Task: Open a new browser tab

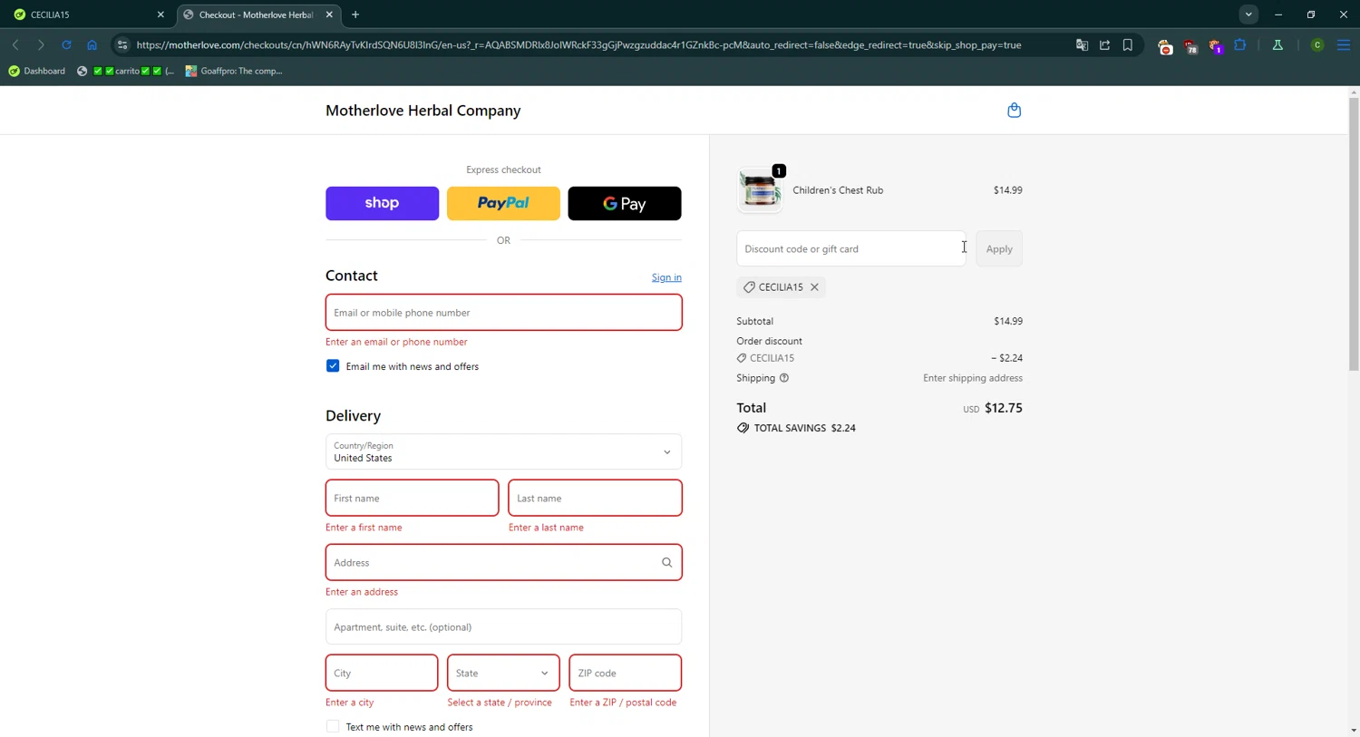Action: coord(355,15)
